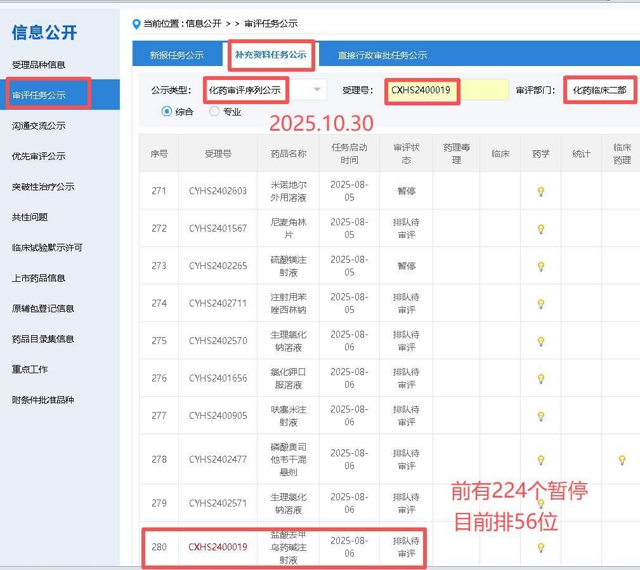Open 共性问题 in sidebar

[30, 217]
